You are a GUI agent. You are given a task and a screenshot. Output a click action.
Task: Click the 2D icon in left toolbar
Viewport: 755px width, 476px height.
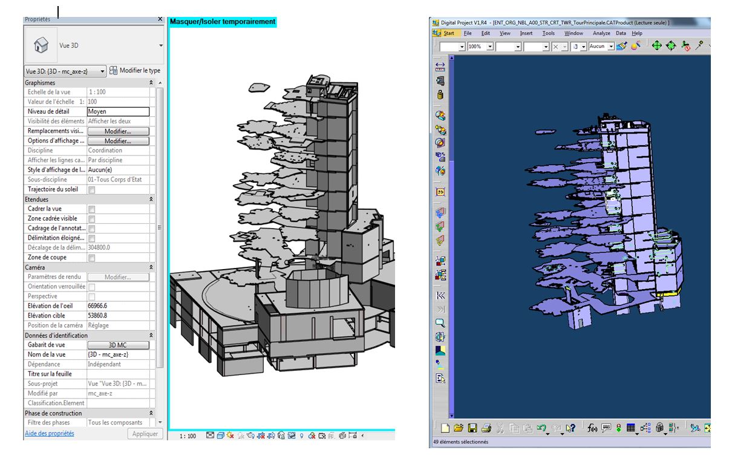(x=440, y=192)
